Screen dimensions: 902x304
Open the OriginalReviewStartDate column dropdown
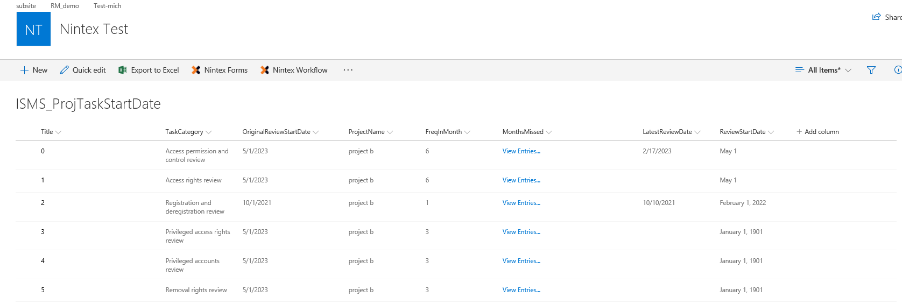[x=315, y=132]
